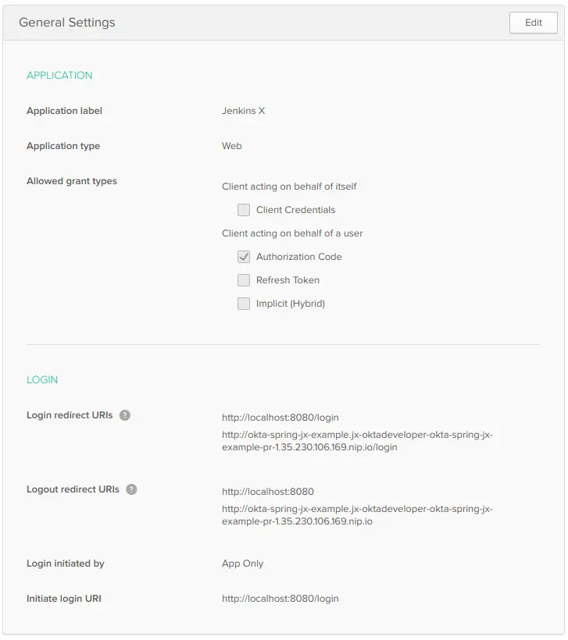Select the APPLICATION section header

pyautogui.click(x=59, y=75)
